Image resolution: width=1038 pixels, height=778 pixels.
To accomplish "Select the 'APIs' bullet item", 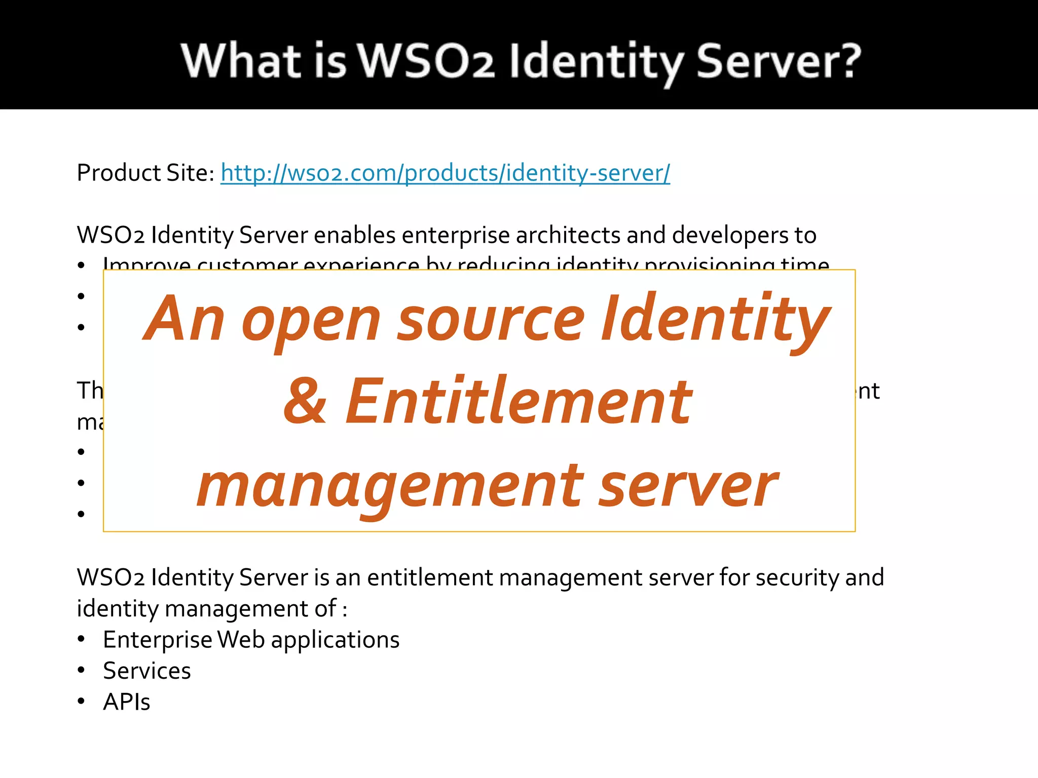I will (x=127, y=703).
